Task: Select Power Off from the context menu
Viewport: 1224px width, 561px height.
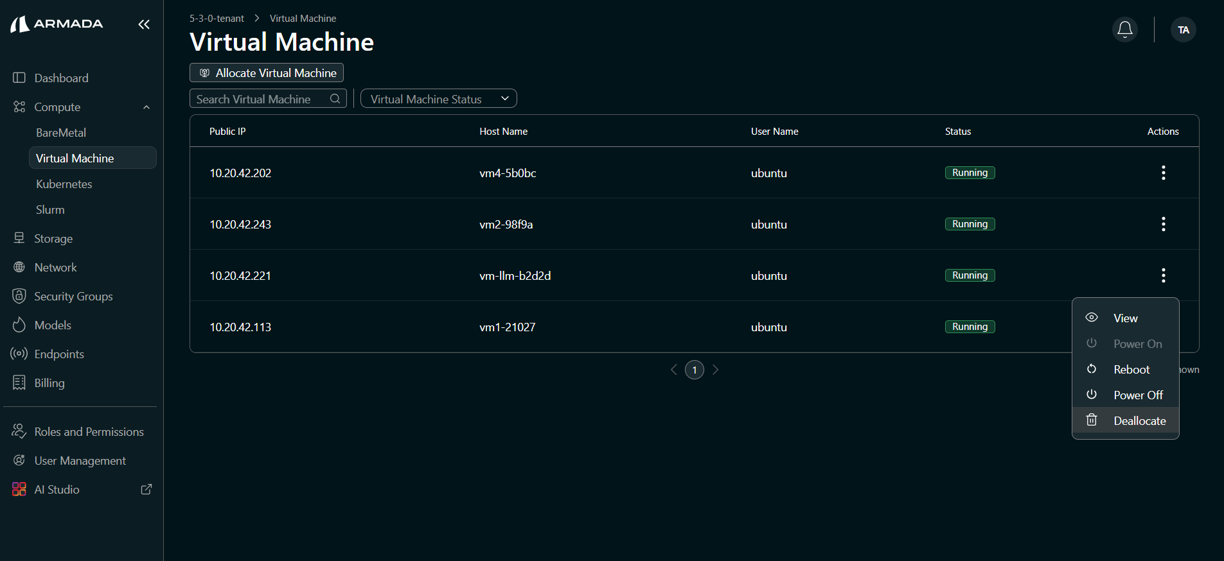Action: pos(1126,395)
